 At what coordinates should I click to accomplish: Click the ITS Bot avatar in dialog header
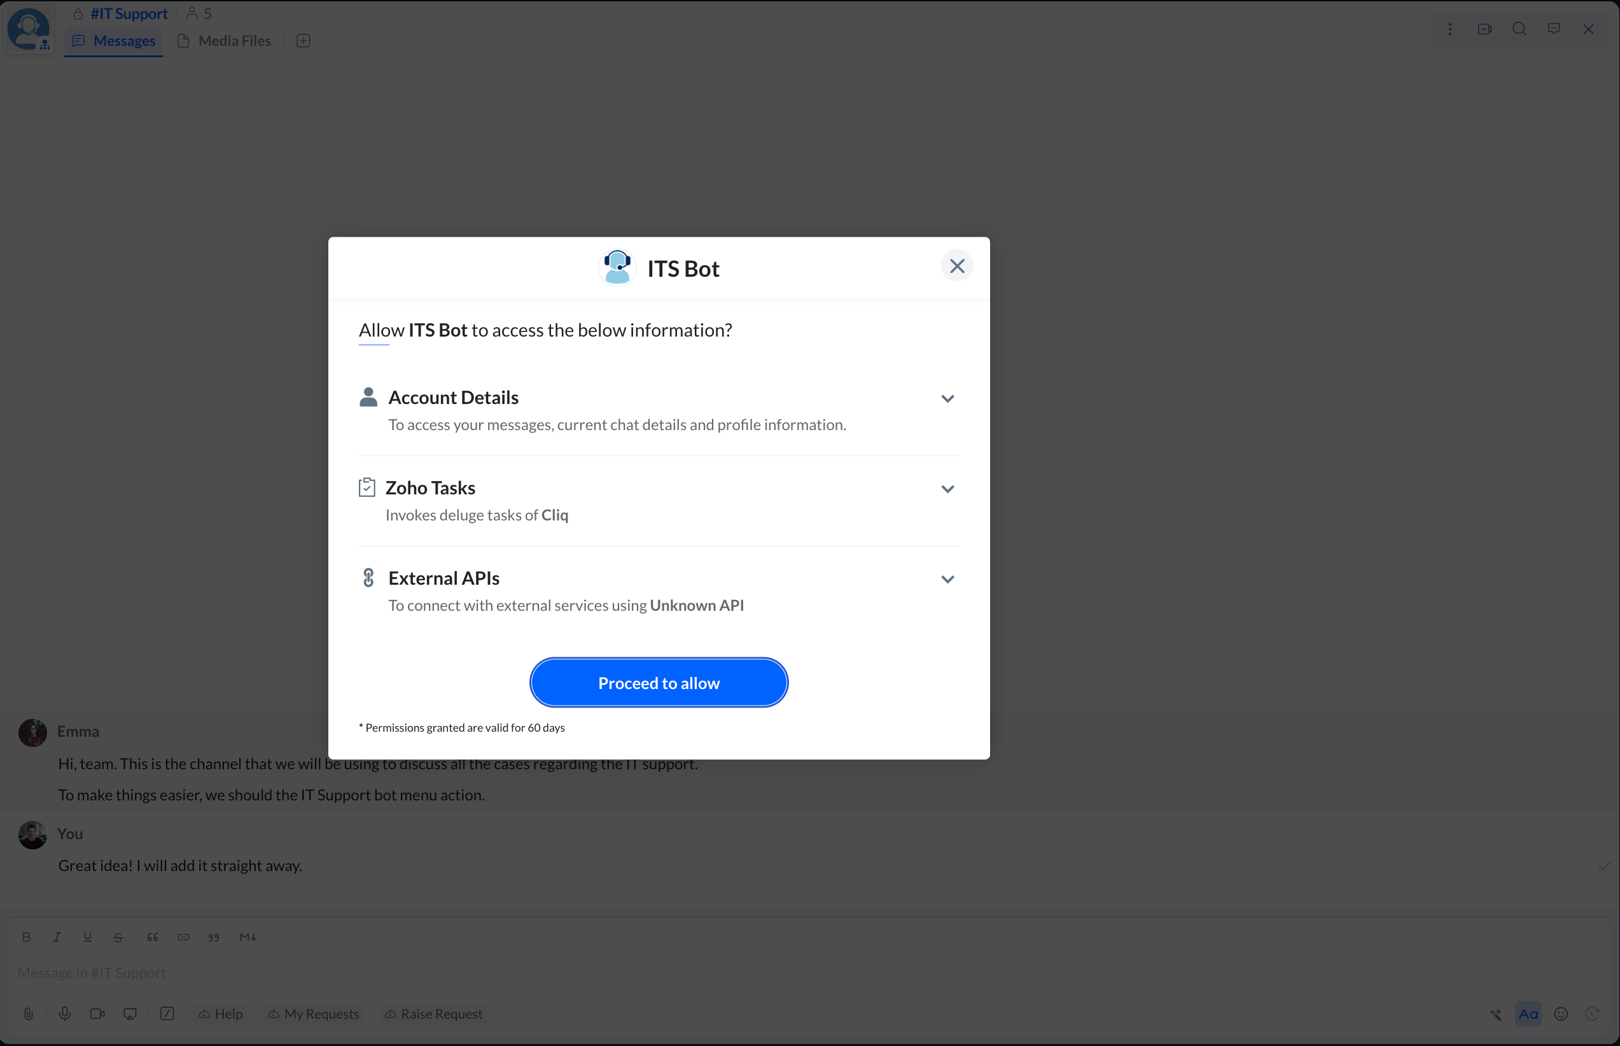click(617, 268)
